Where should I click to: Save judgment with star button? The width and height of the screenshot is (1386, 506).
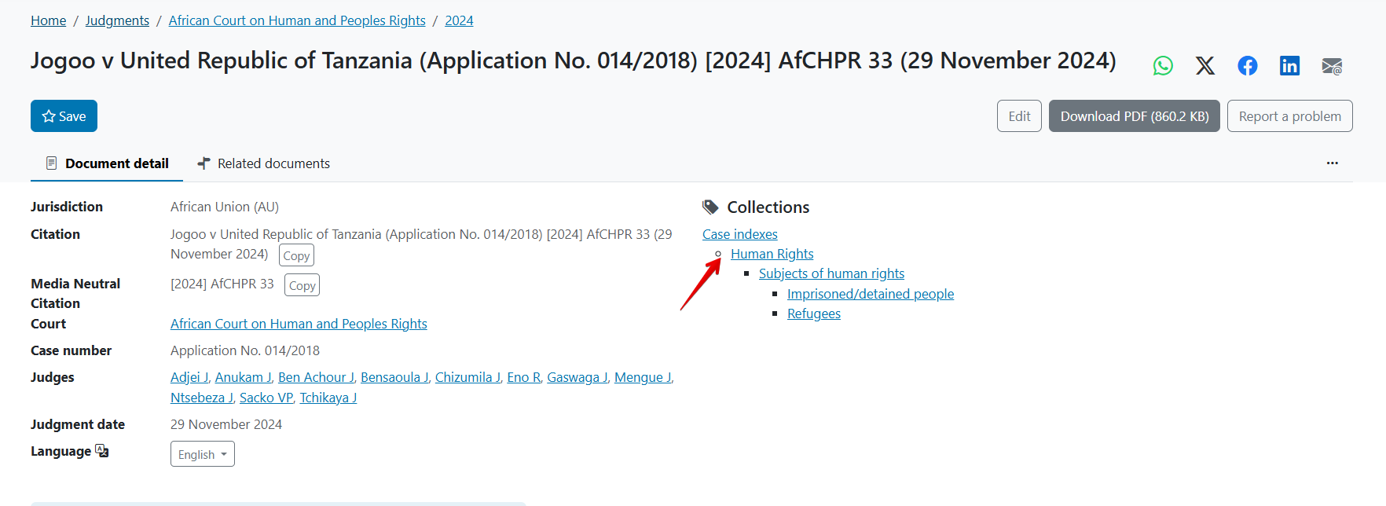(64, 116)
